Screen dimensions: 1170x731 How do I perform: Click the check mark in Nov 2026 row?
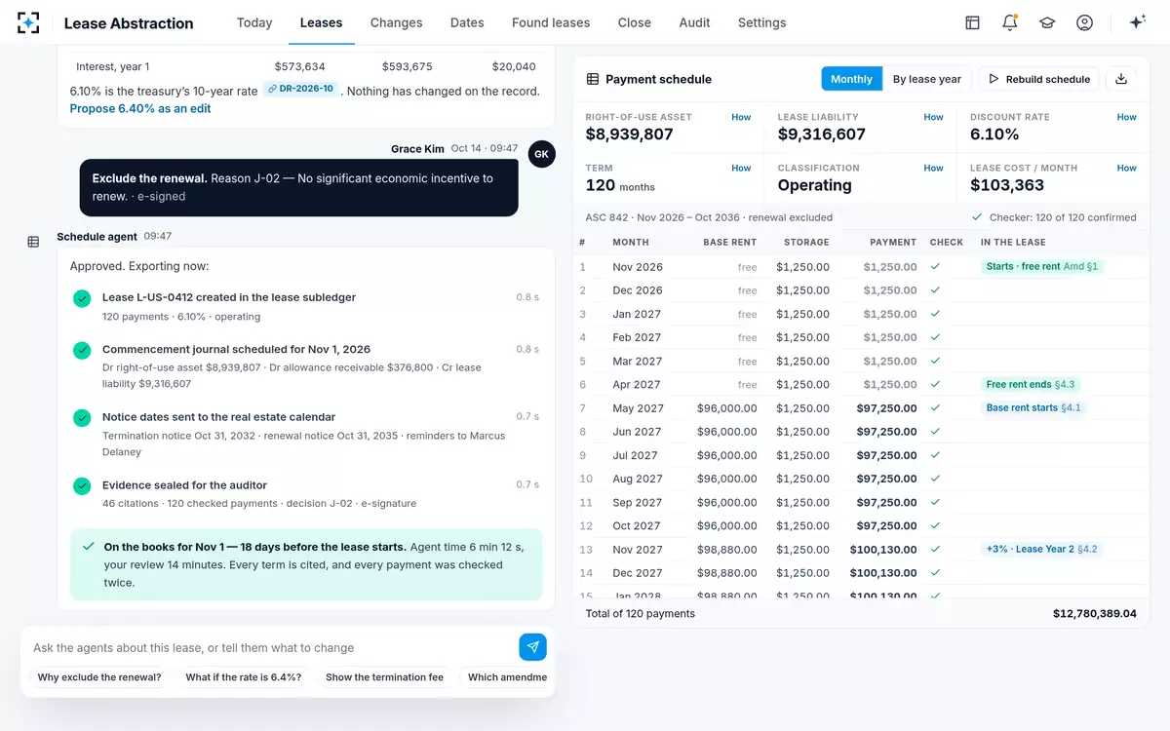[935, 266]
